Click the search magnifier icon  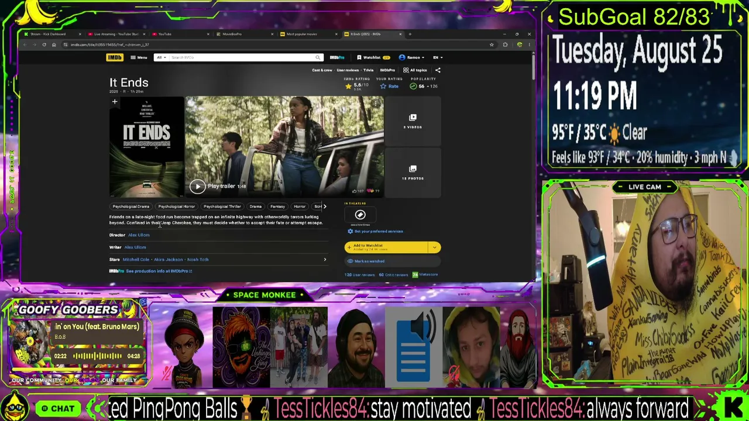tap(318, 57)
